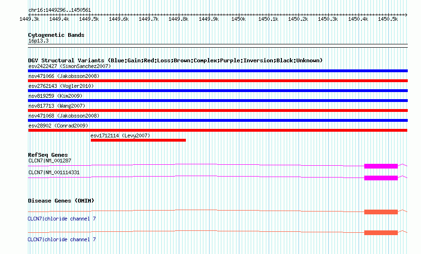Click the 1449.3k ruler tick label
The height and width of the screenshot is (254, 421).
tap(29, 19)
